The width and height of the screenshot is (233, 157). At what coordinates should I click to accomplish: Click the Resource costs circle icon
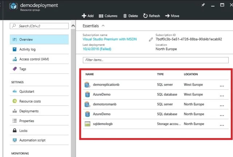15,101
